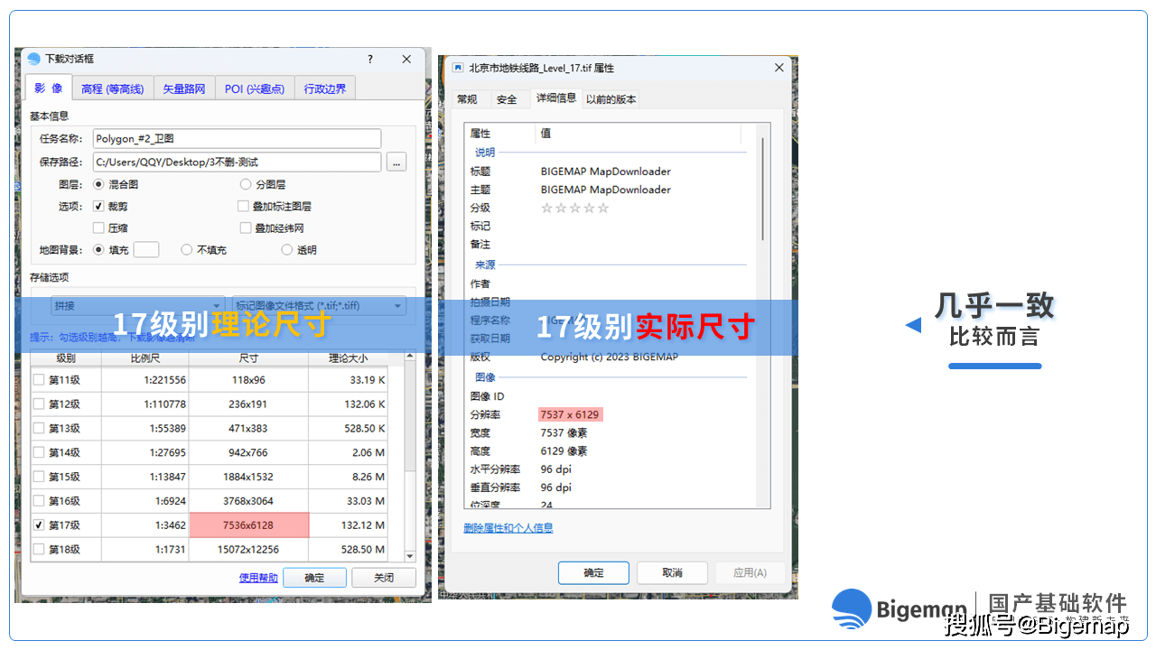The image size is (1156, 650).
Task: Select the 透明 background radio button
Action: [287, 250]
